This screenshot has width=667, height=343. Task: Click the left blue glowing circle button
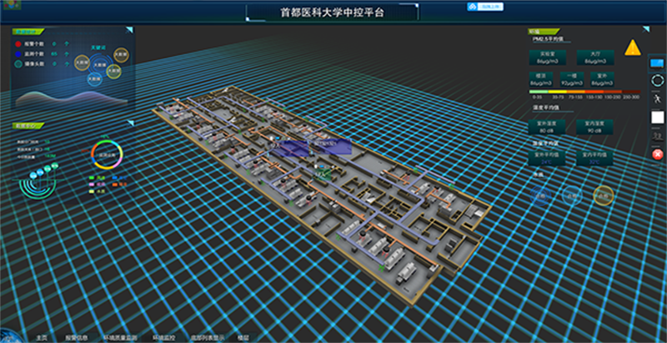pos(540,196)
